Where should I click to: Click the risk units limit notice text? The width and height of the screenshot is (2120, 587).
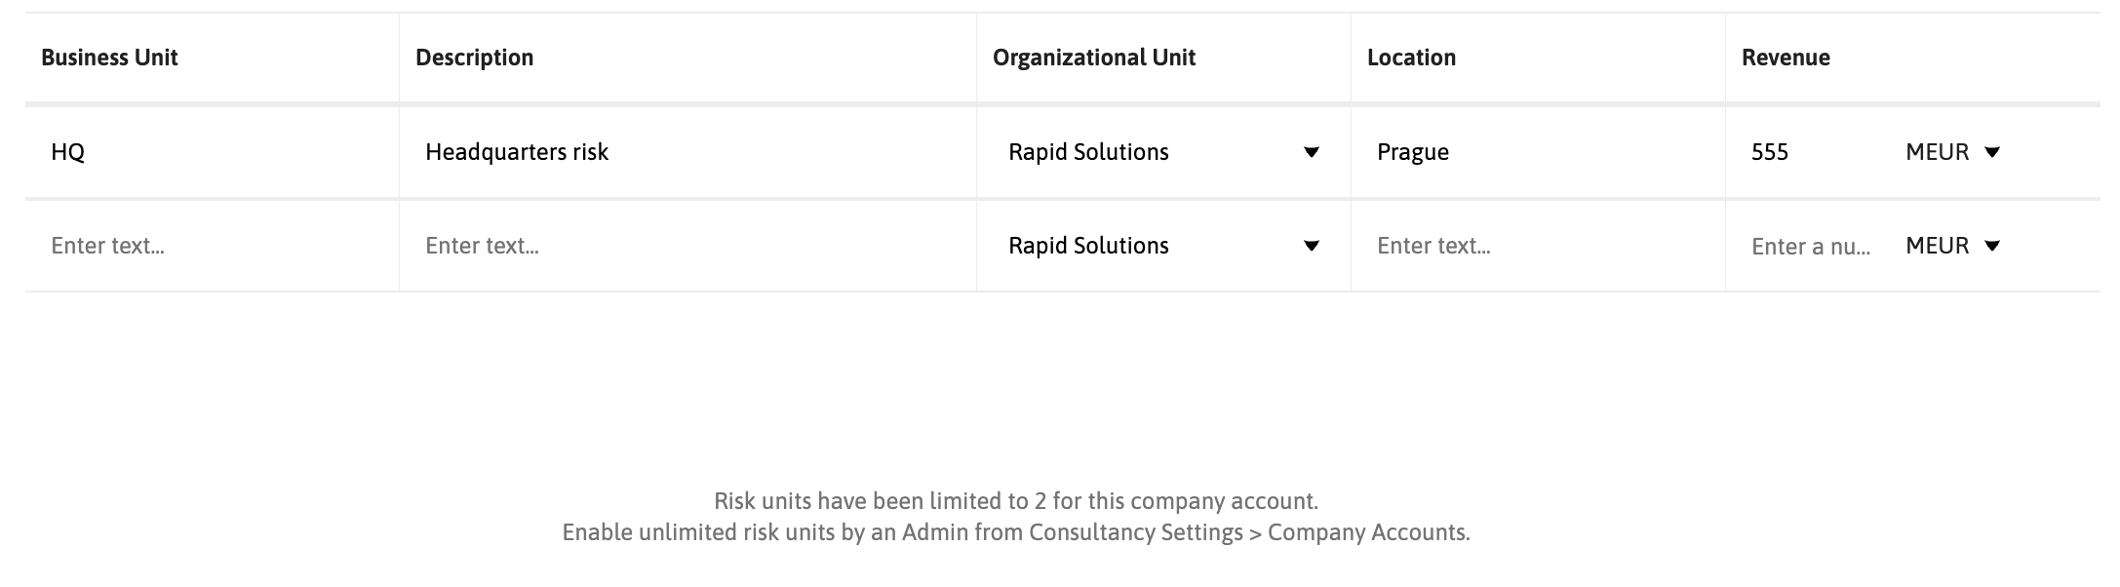(x=1015, y=501)
